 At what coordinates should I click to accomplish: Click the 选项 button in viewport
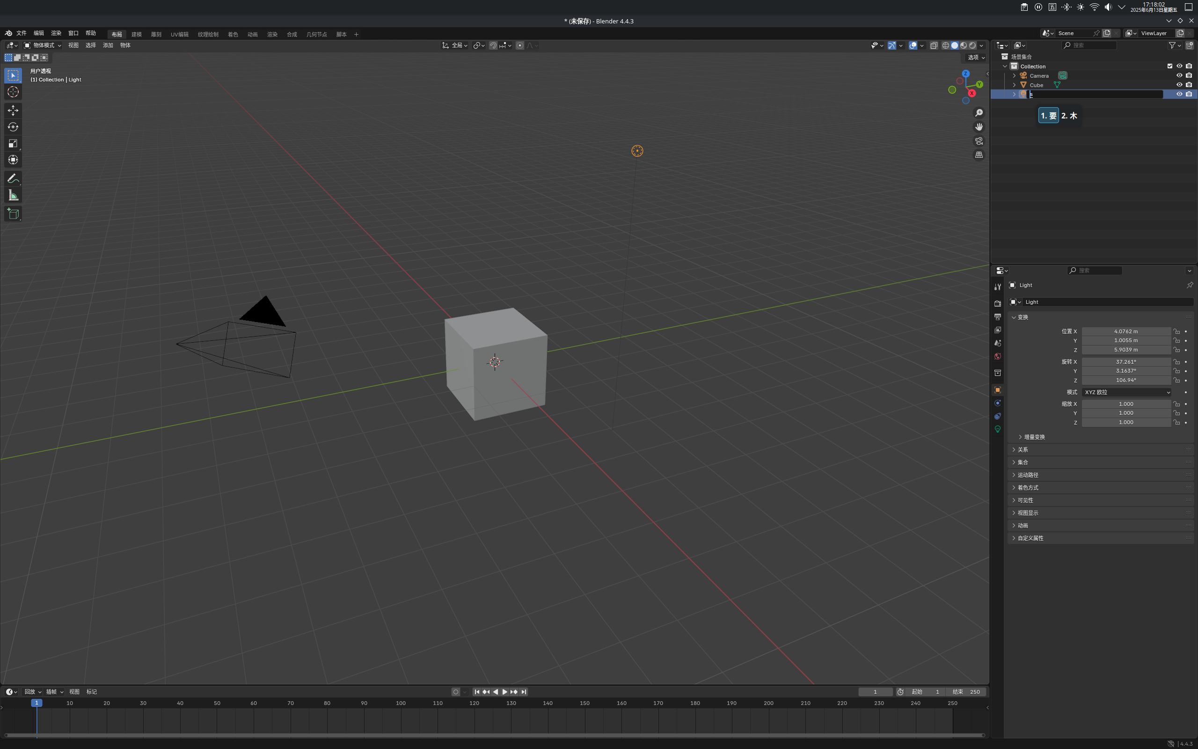976,58
